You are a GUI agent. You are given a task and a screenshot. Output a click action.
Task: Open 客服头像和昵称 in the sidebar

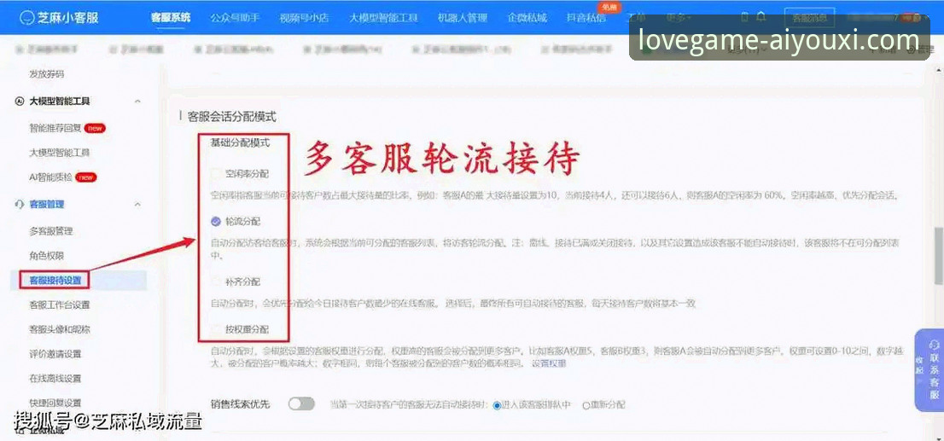pyautogui.click(x=59, y=329)
